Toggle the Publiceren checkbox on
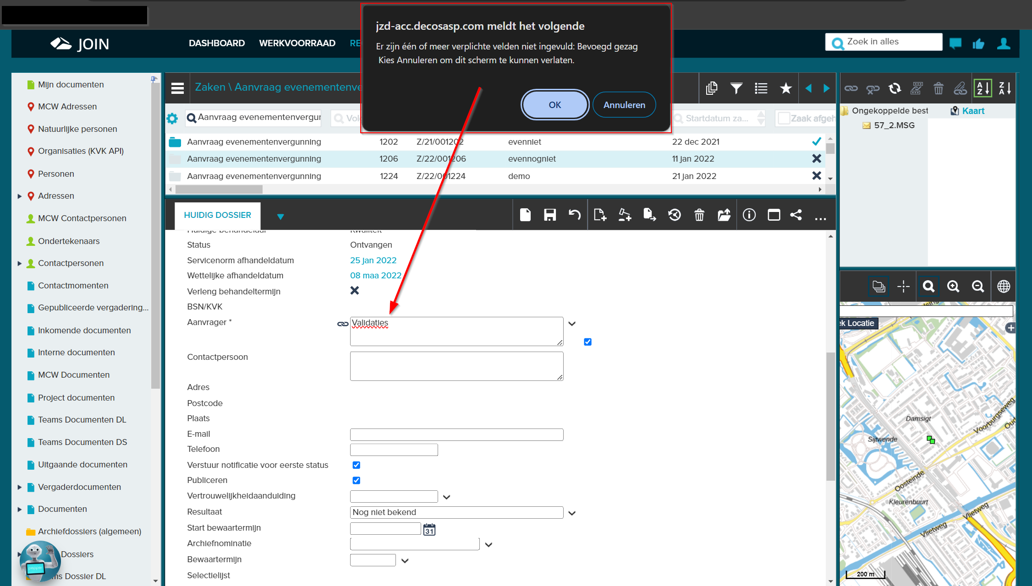 [x=356, y=480]
